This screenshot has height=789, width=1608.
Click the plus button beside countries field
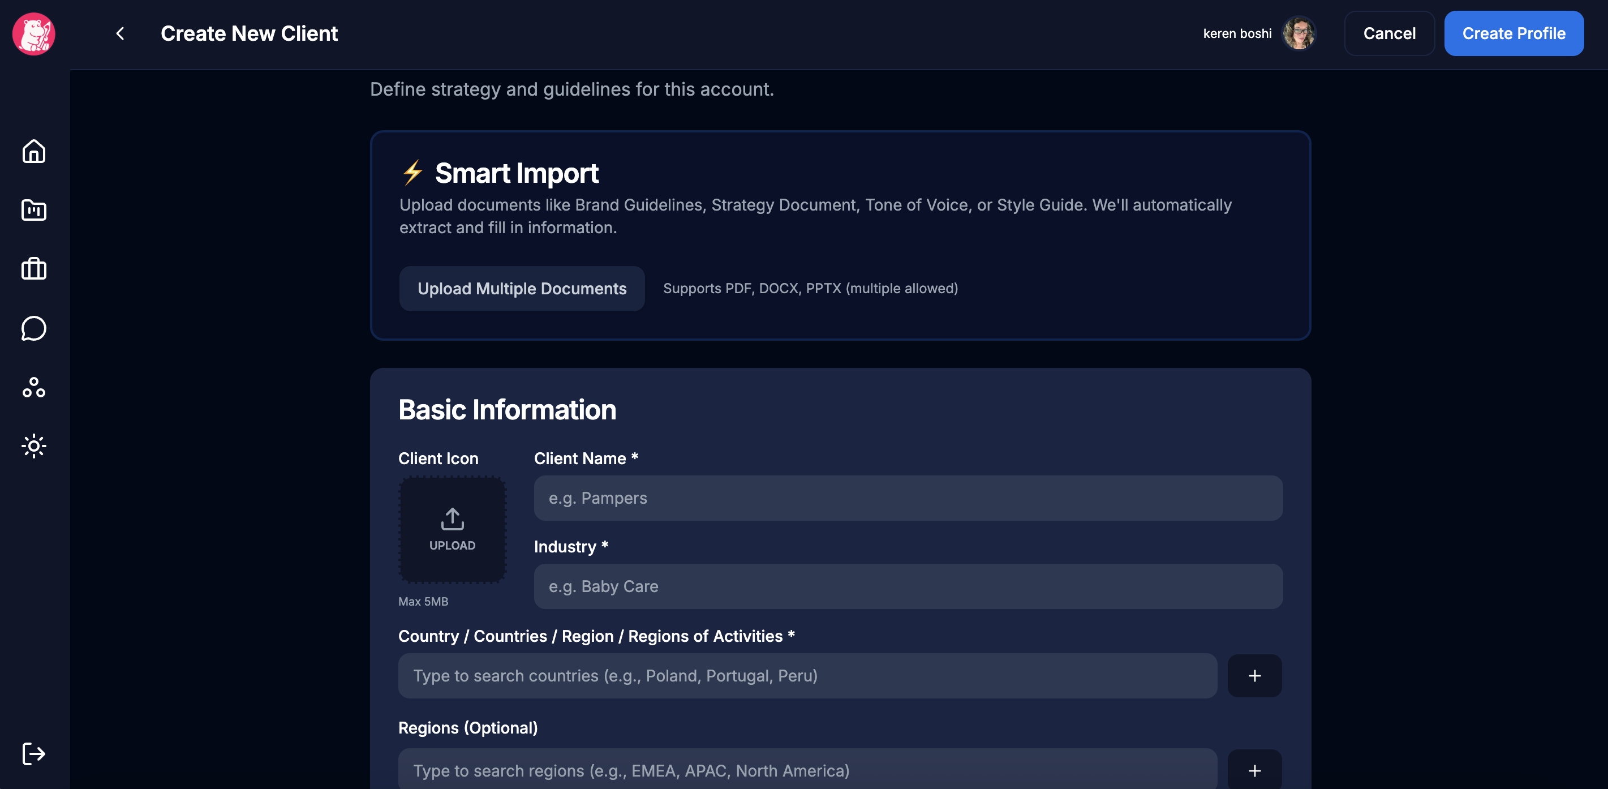pyautogui.click(x=1254, y=675)
